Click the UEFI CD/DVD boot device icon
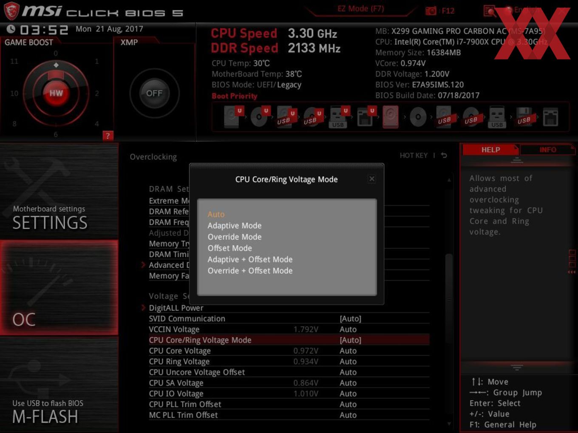Screen dimensions: 578x433 coord(260,117)
